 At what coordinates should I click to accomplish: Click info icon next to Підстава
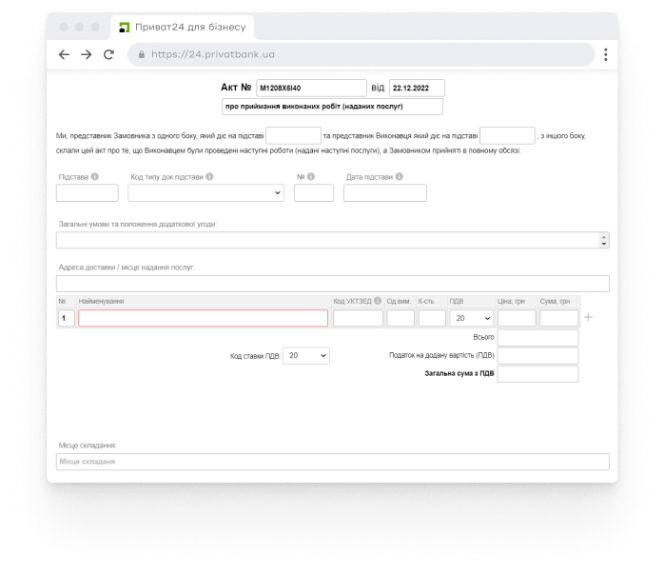tap(94, 176)
